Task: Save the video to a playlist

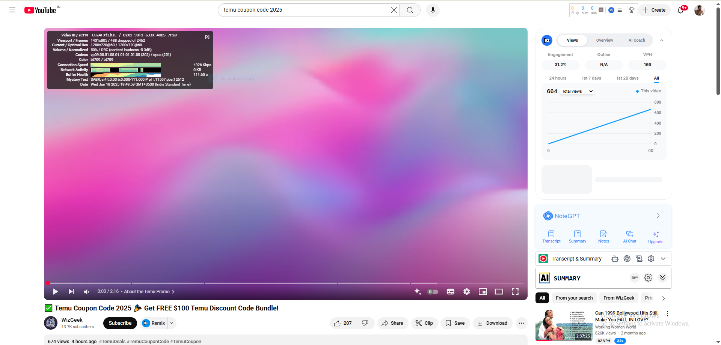Action: (455, 323)
